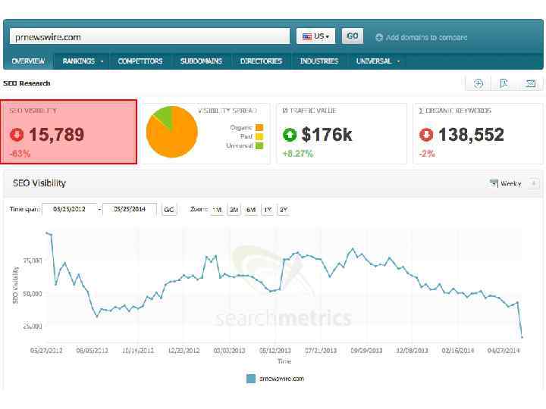Image resolution: width=546 pixels, height=409 pixels.
Task: Click the PDF export icon
Action: click(x=504, y=83)
